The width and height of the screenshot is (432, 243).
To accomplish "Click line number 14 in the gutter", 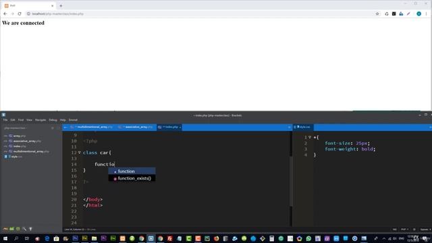I will [x=74, y=165].
